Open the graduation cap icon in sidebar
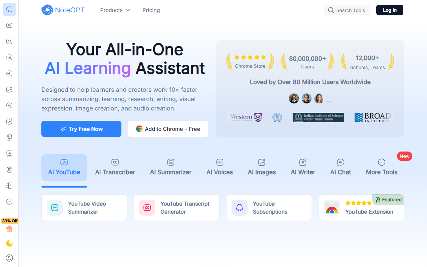 click(x=9, y=170)
